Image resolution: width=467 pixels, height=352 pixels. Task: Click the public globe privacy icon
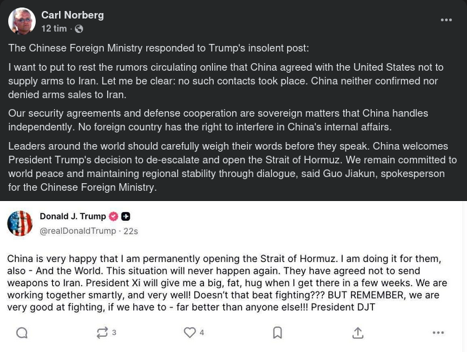tap(78, 29)
